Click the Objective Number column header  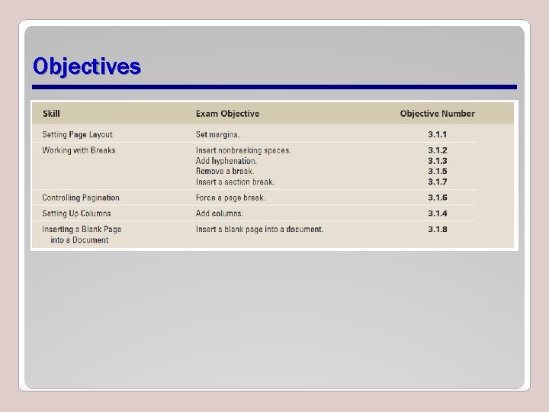pyautogui.click(x=438, y=114)
